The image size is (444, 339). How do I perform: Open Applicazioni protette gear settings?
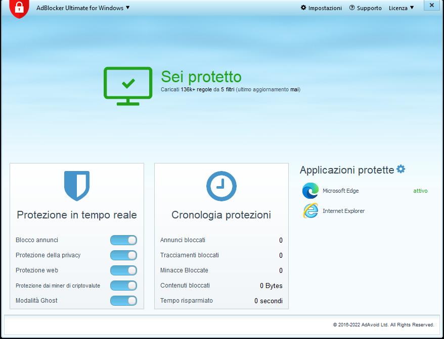pyautogui.click(x=401, y=169)
